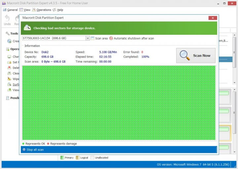The image size is (238, 169).
Task: Click the Undo toolbar icon
Action: 7,18
